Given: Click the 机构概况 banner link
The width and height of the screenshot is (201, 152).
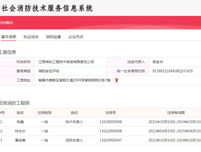Looking at the screenshot, I should pos(6,23).
